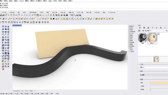Viewport: 168px width, 95px height.
Task: Toggle the 曲面 selection filter checkbox
Action: (x=129, y=30)
